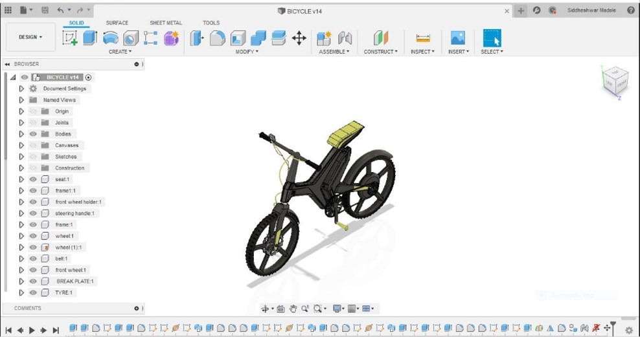Open the SELECT menu
This screenshot has height=337, width=640.
(x=492, y=52)
